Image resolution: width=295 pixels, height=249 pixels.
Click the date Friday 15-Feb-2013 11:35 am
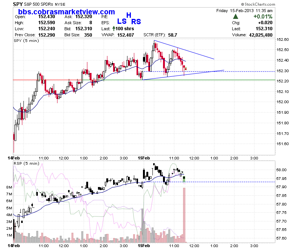click(x=244, y=11)
